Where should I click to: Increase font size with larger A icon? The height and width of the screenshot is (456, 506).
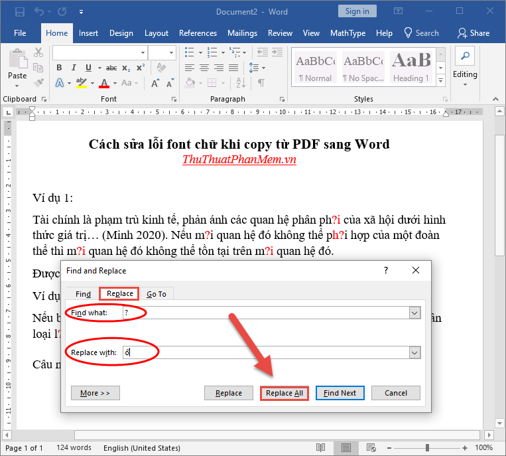pyautogui.click(x=155, y=84)
